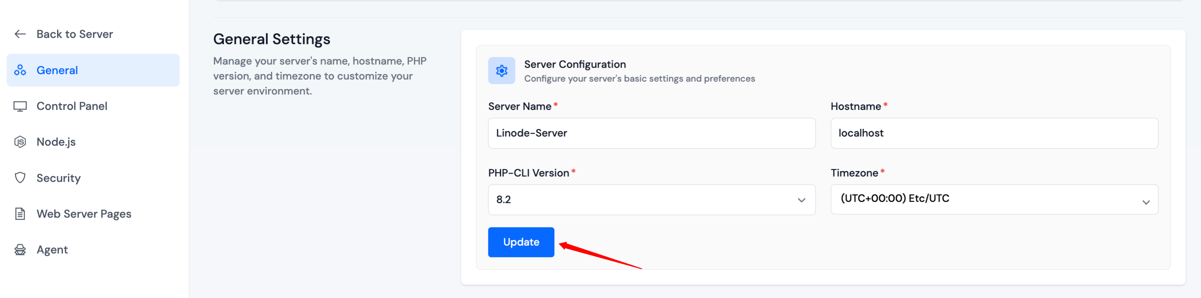Click the Timezone chevron arrow
Image resolution: width=1201 pixels, height=298 pixels.
pyautogui.click(x=1146, y=202)
